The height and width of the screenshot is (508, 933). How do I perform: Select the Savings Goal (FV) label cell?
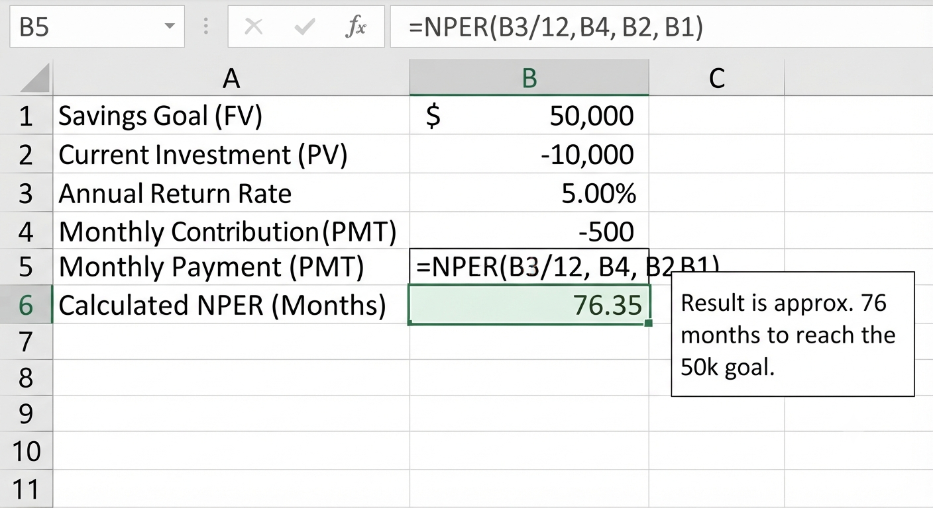(231, 116)
